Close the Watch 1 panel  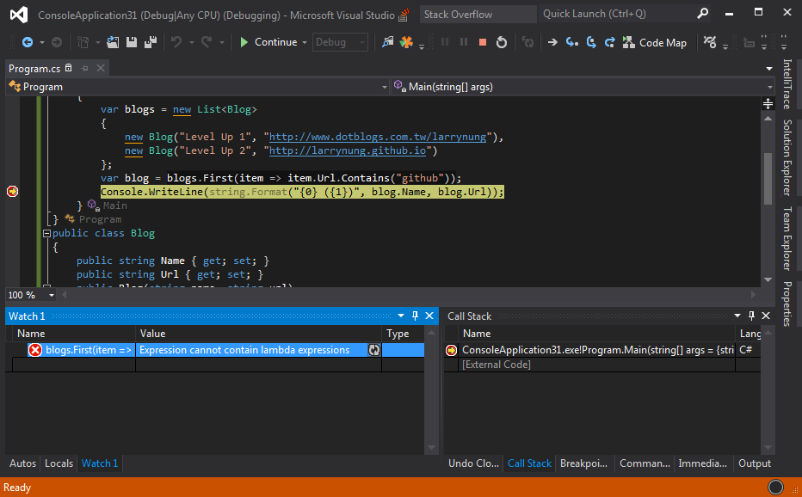429,316
